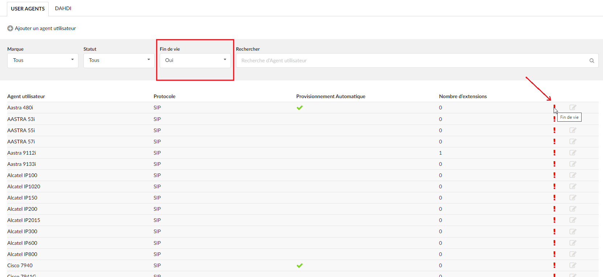The height and width of the screenshot is (277, 603).
Task: Select the AASTRA 57i row name
Action: [x=21, y=142]
